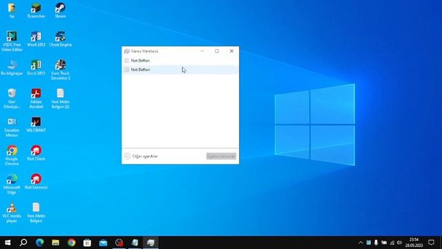Image resolution: width=442 pixels, height=249 pixels.
Task: Open Microsoft Edge from the taskbar
Action: point(39,243)
